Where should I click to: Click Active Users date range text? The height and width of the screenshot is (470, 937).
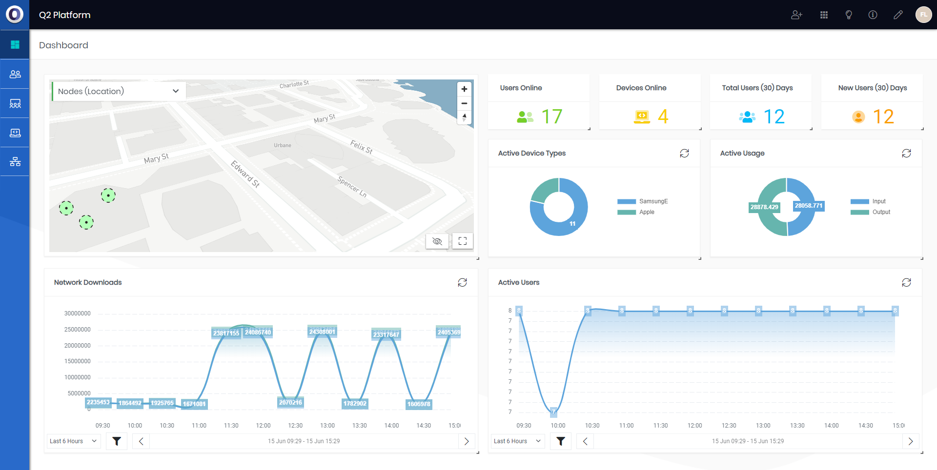click(748, 441)
